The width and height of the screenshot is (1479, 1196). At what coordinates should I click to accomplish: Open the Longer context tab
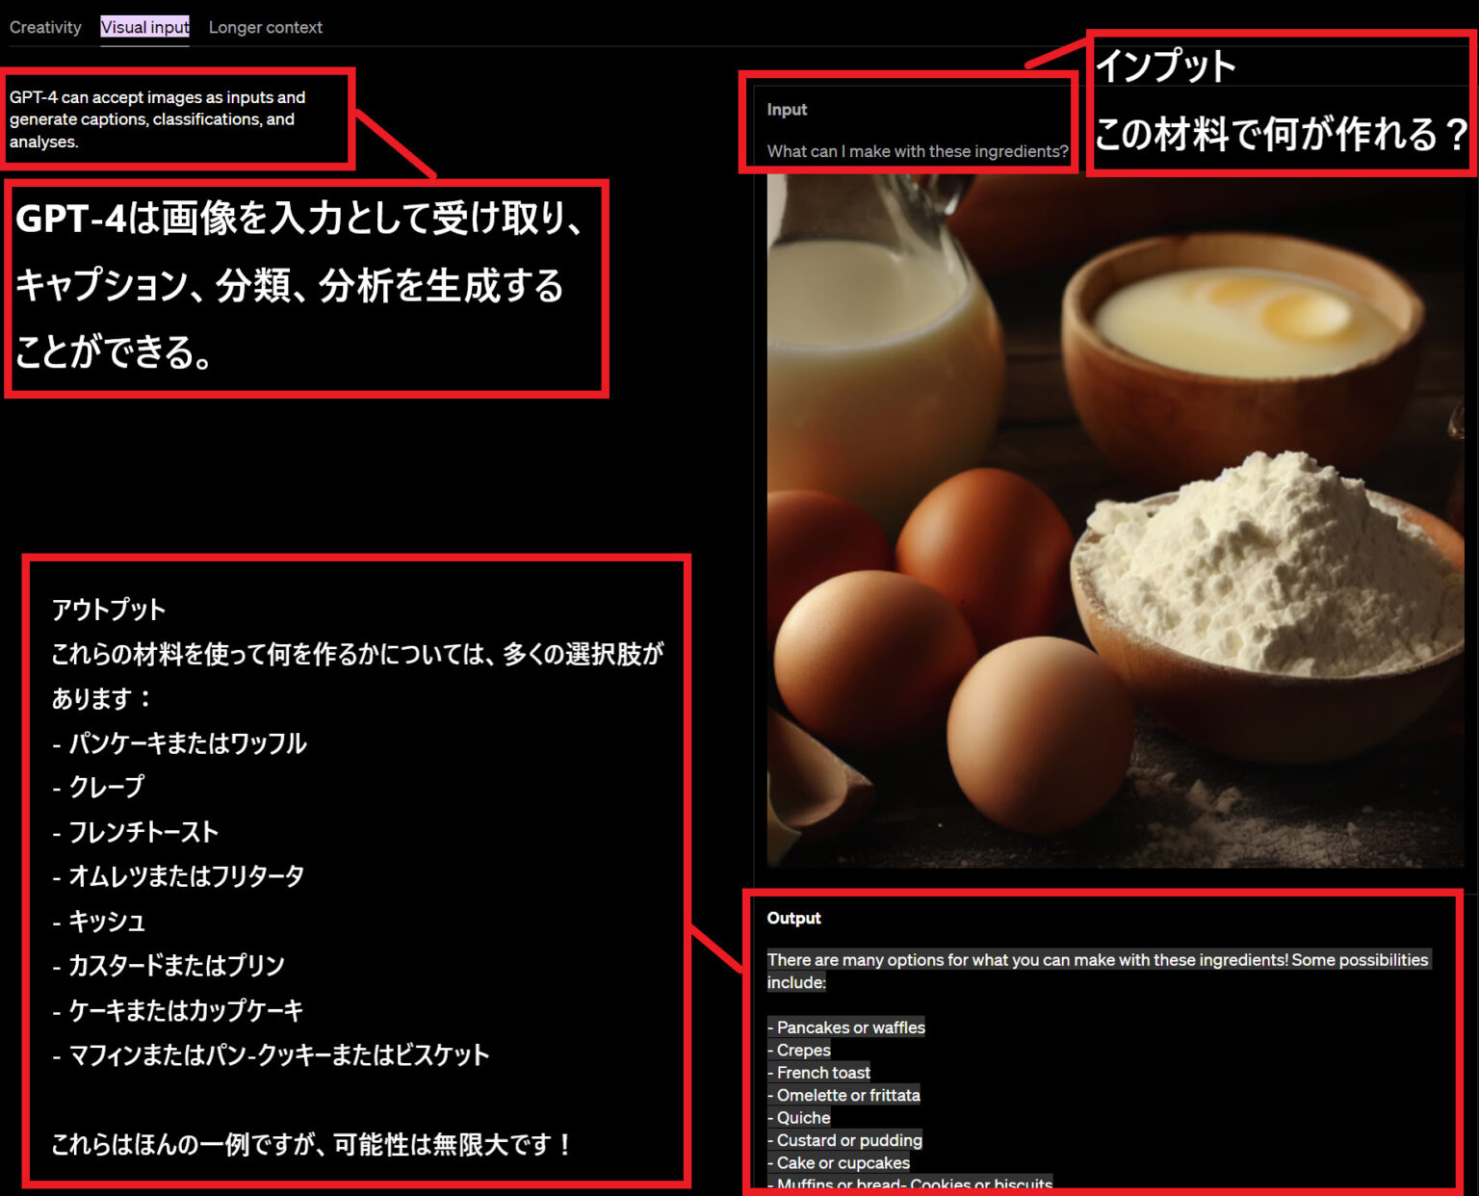click(x=265, y=27)
